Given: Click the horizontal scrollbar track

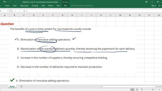Looking at the screenshot, I should [x=129, y=86].
